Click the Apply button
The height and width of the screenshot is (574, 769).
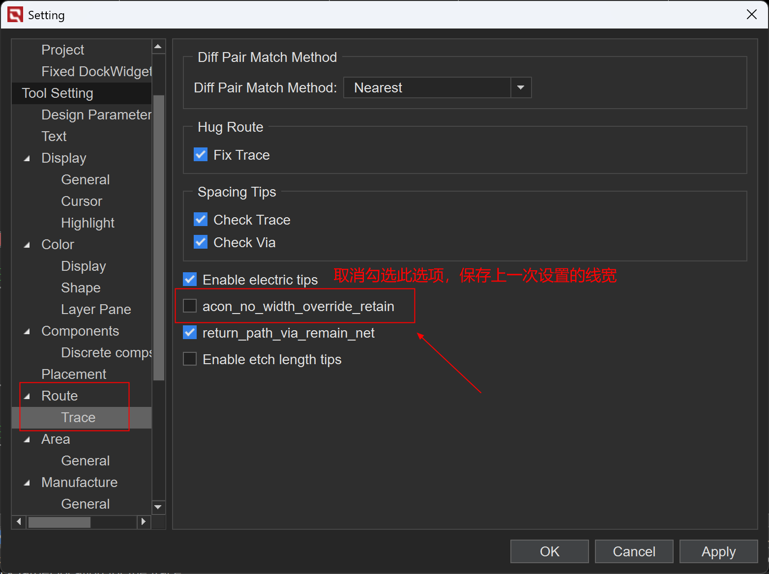click(718, 551)
